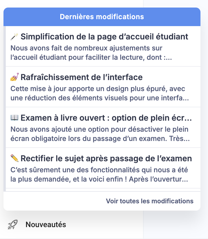
Task: Open Voir toutes les modifications link
Action: pos(149,201)
